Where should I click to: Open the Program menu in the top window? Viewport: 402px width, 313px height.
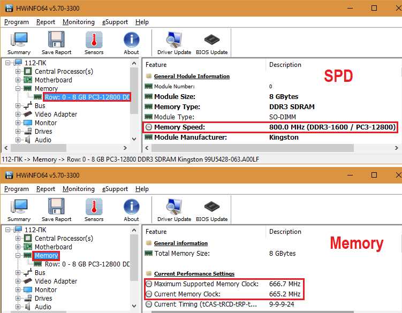click(x=17, y=22)
